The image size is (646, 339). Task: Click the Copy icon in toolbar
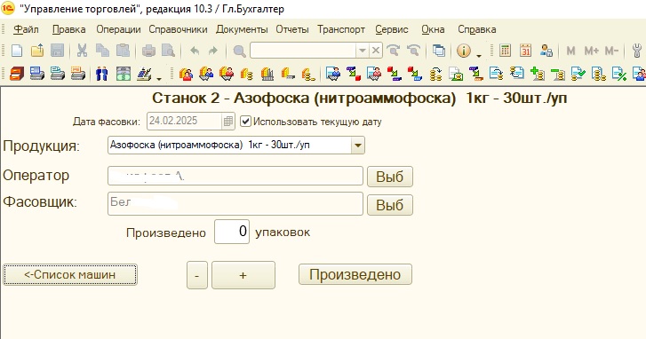(102, 51)
